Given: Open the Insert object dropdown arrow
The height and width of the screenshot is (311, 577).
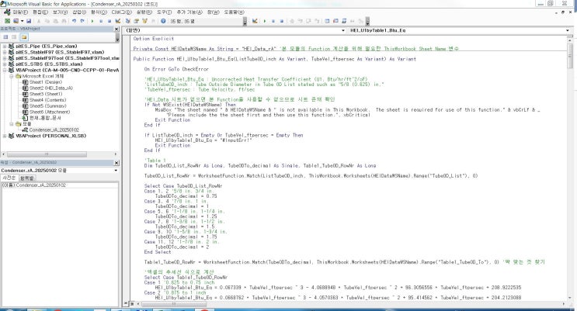Looking at the screenshot, I should [x=22, y=21].
